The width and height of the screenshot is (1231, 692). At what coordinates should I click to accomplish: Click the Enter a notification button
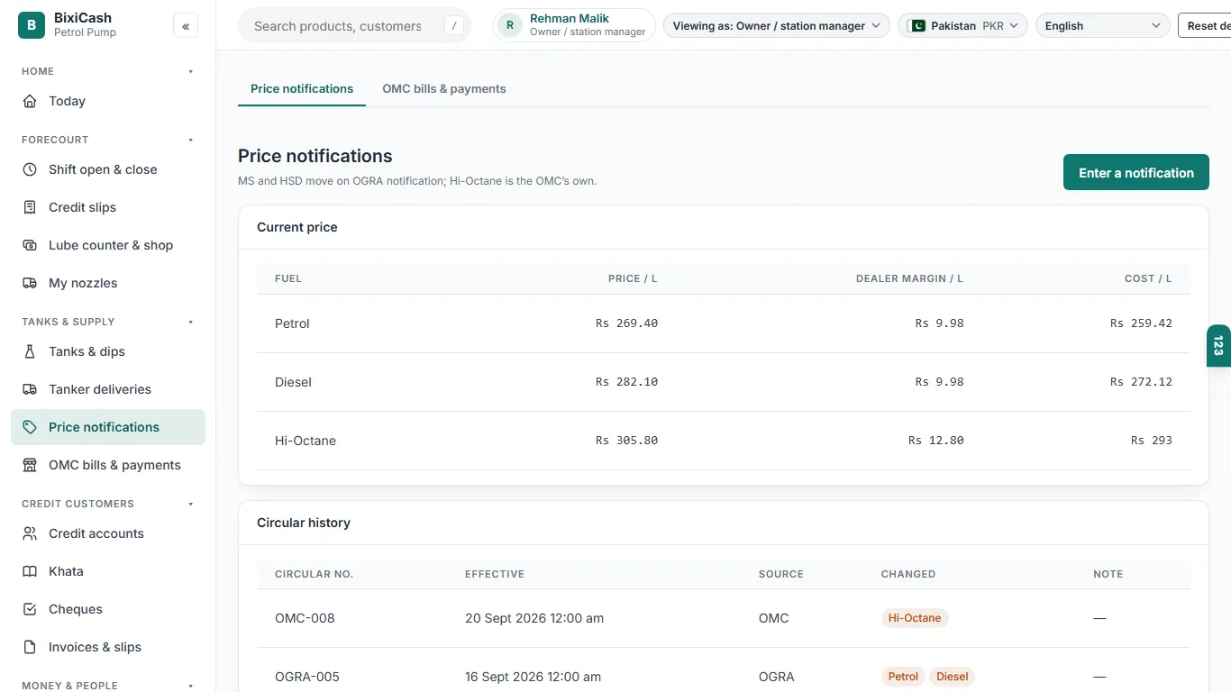1136,172
